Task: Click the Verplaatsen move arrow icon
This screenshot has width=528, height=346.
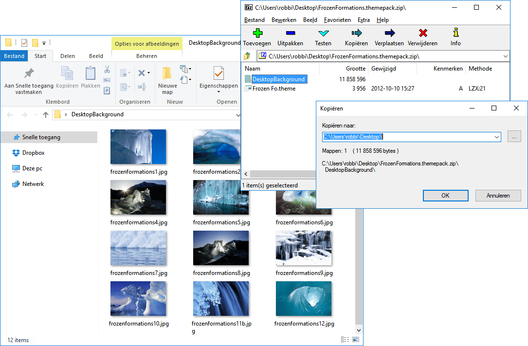Action: pyautogui.click(x=389, y=34)
